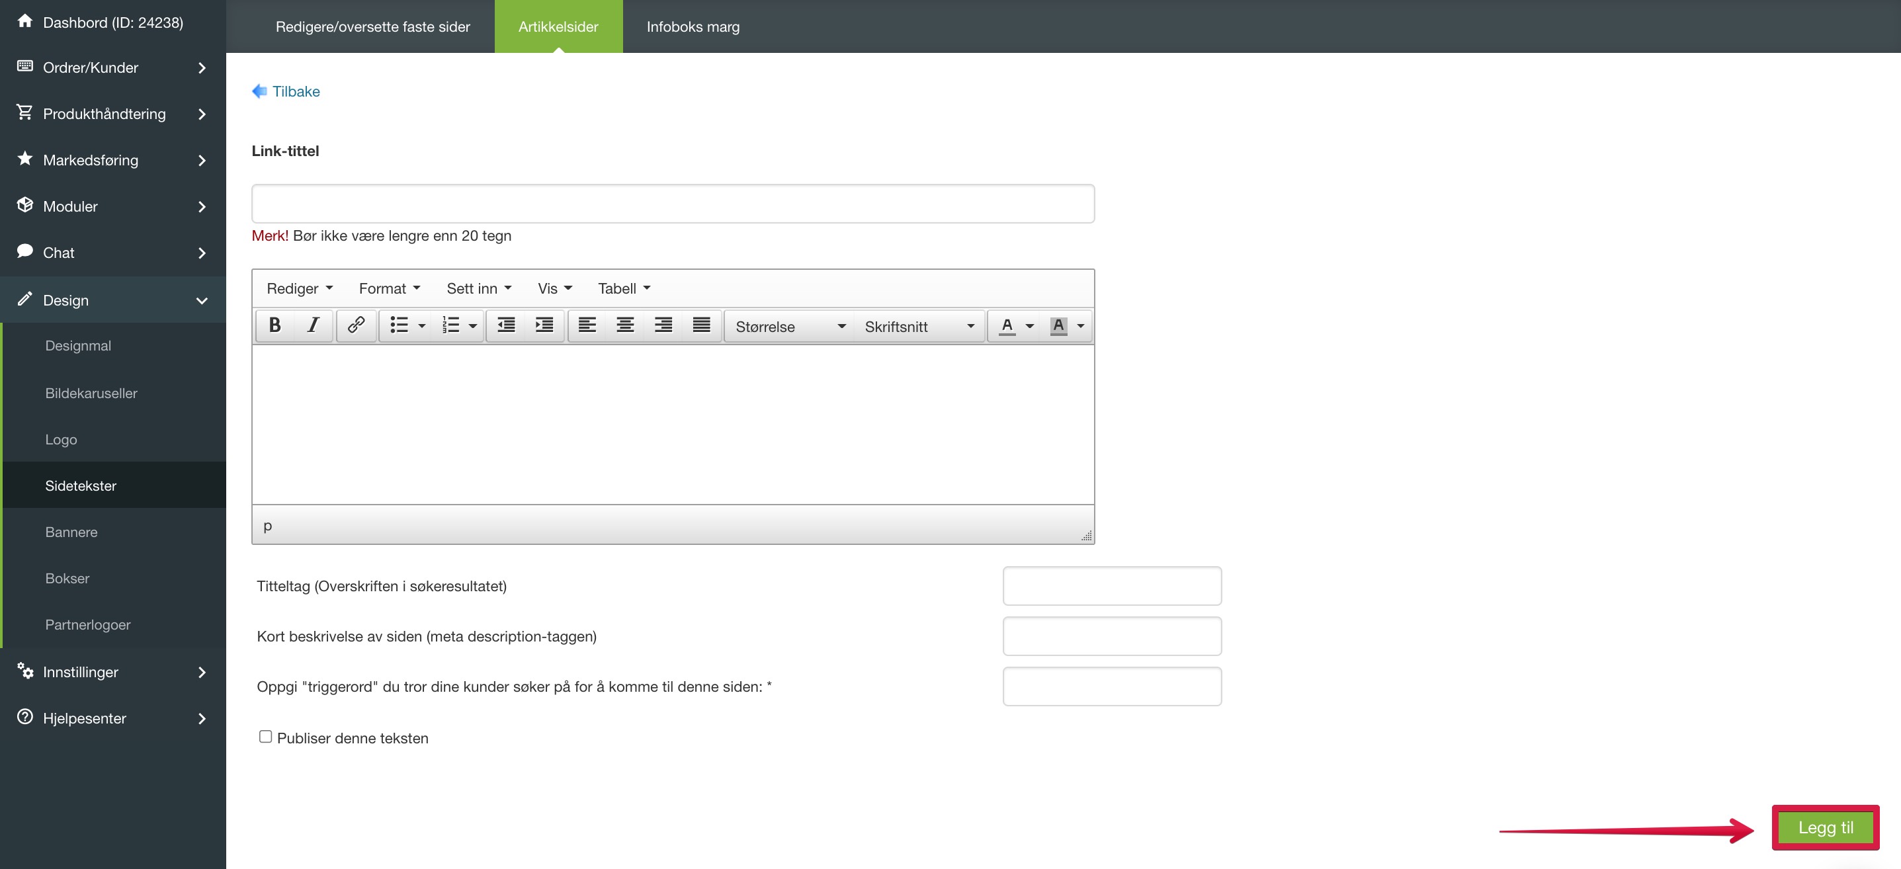Check Publiser denne teksten checkbox
This screenshot has height=869, width=1901.
tap(265, 736)
